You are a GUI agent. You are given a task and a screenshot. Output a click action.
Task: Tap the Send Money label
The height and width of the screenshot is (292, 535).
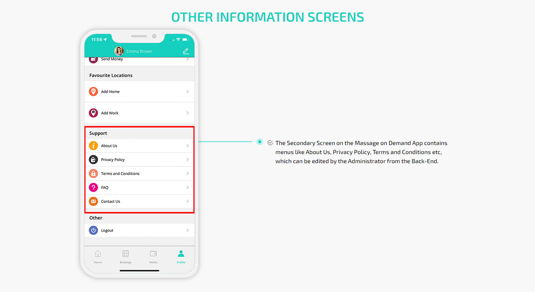click(x=112, y=60)
